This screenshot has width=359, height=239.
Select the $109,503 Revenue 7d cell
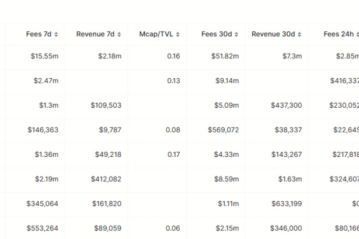[106, 106]
